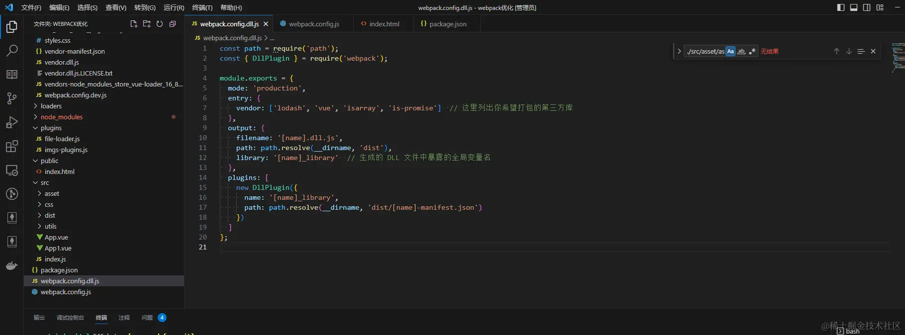This screenshot has width=905, height=335.
Task: Close the webpack.config.dll.js tab
Action: coord(266,24)
